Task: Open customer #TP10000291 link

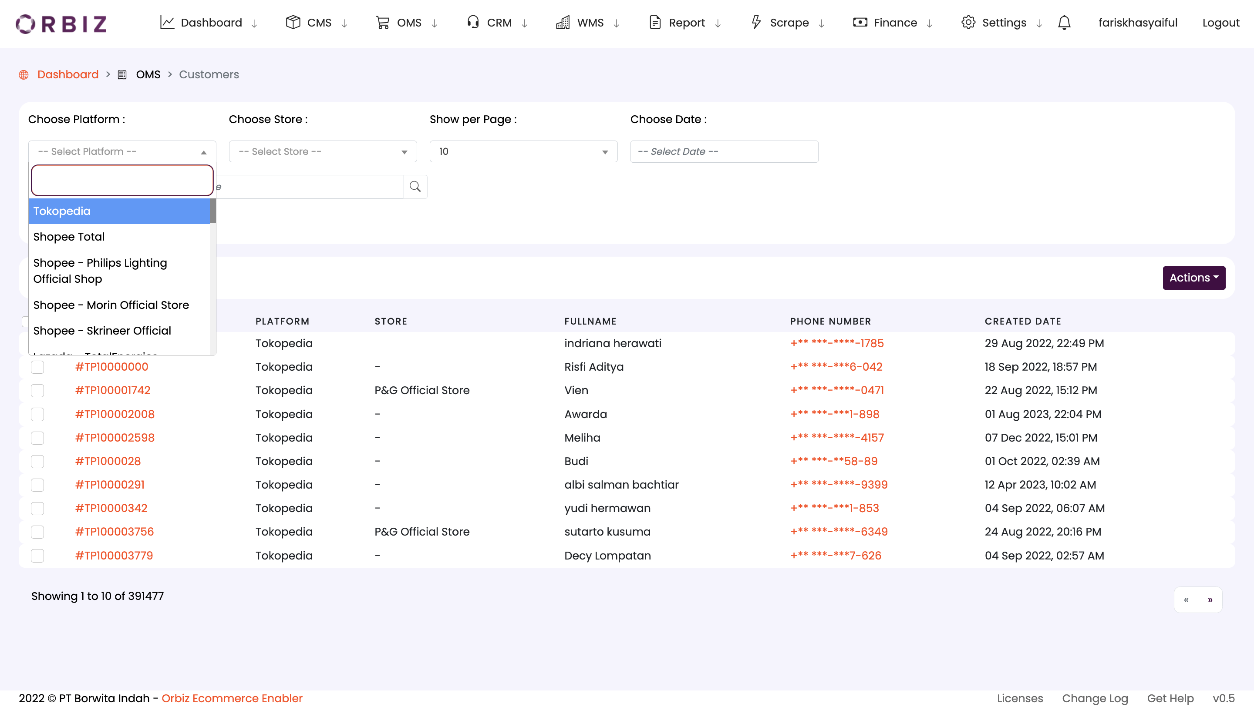Action: tap(110, 485)
